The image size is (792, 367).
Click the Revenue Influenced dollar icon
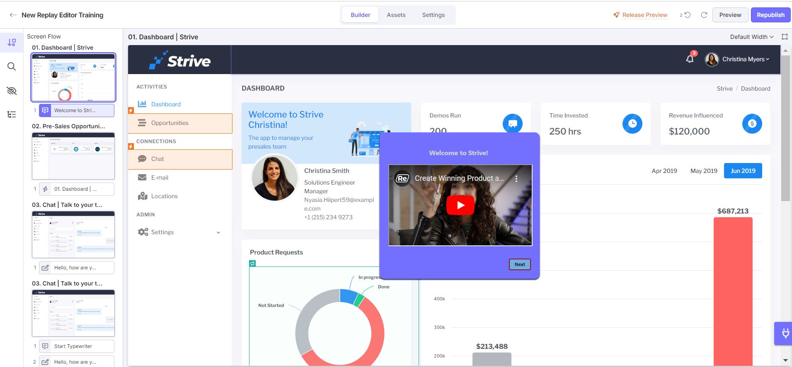[752, 124]
